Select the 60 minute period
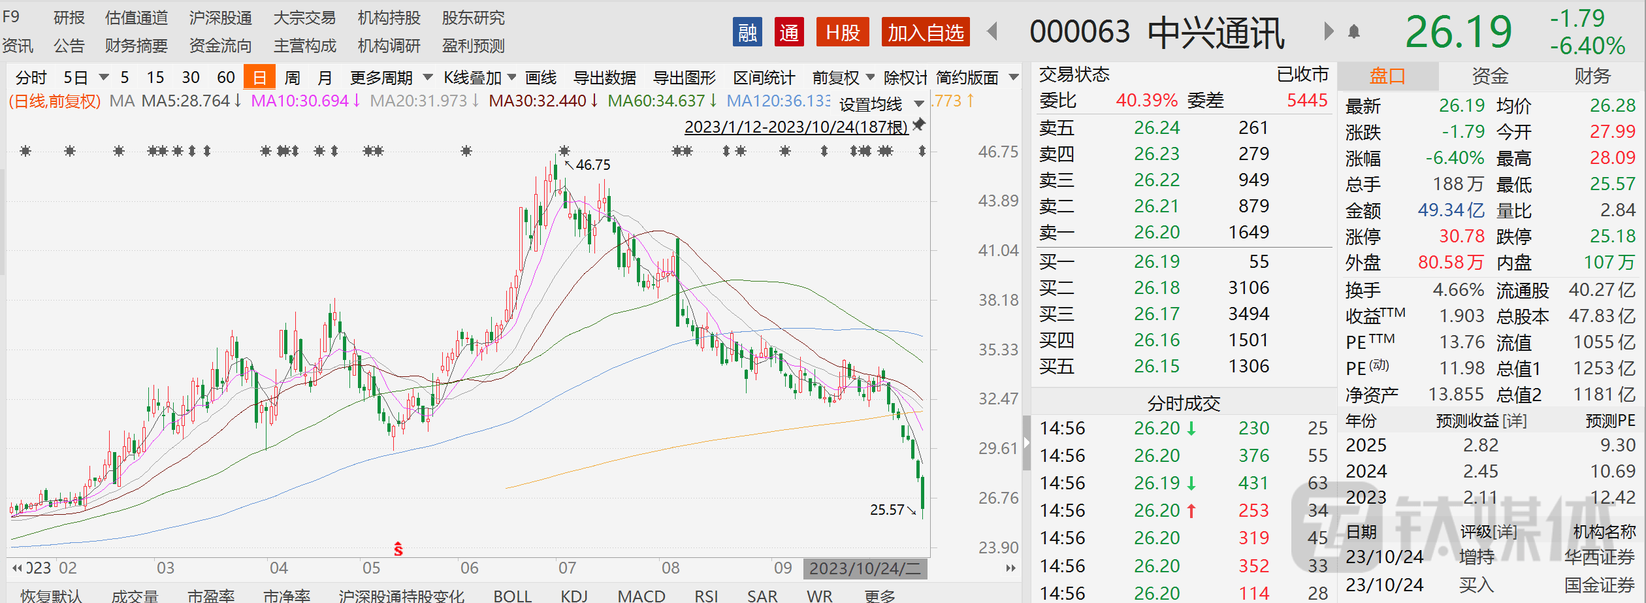This screenshot has height=603, width=1646. pyautogui.click(x=226, y=78)
